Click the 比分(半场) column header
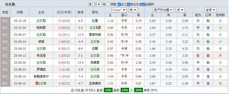 (x=64, y=12)
